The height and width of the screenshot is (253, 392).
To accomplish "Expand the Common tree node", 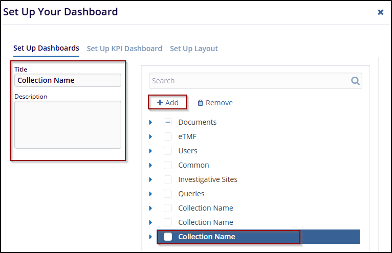I will click(x=150, y=165).
